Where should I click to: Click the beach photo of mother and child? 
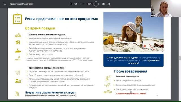(x=133, y=32)
